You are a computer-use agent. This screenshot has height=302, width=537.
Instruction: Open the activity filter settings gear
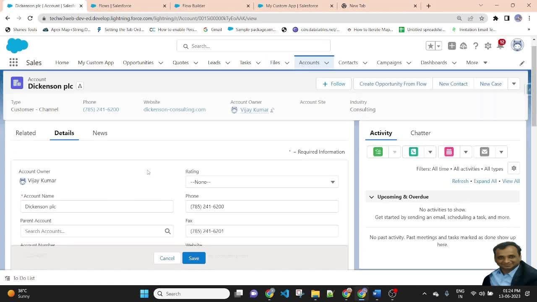click(514, 168)
